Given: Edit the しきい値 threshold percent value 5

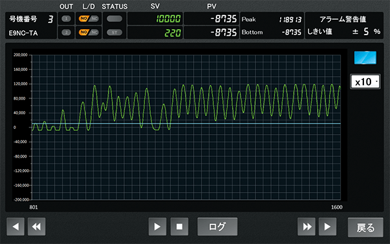Looking at the screenshot, I should pos(366,32).
